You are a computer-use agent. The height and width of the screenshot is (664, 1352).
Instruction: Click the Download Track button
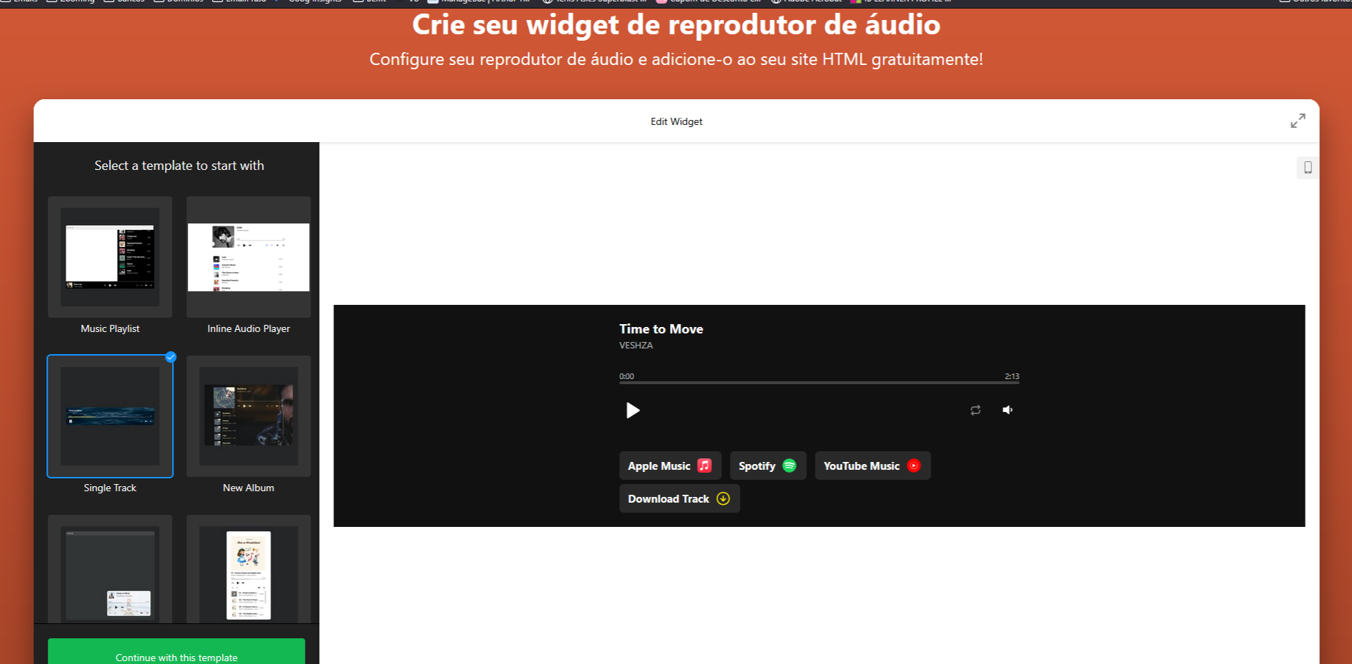679,498
